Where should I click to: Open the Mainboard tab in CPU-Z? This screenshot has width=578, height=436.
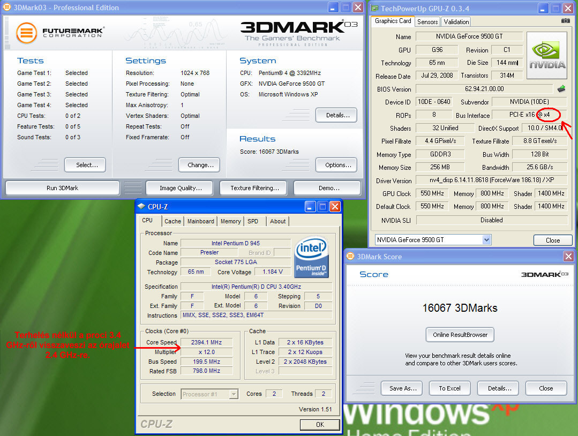[200, 221]
